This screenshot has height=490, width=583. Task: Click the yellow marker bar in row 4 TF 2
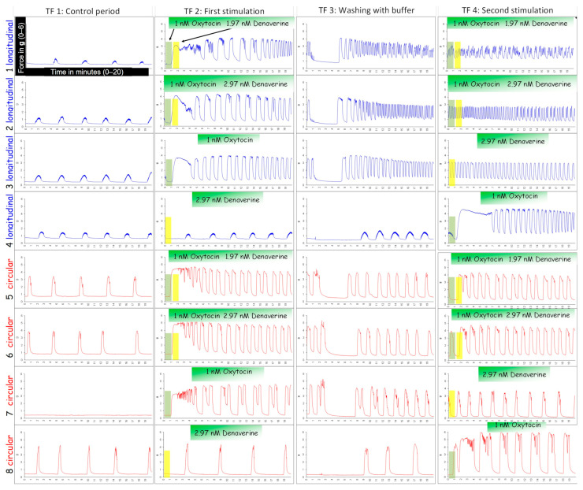click(168, 230)
